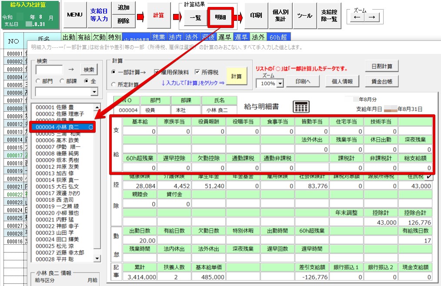Open the ツール toolbar button
This screenshot has width=441, height=286.
pyautogui.click(x=304, y=15)
